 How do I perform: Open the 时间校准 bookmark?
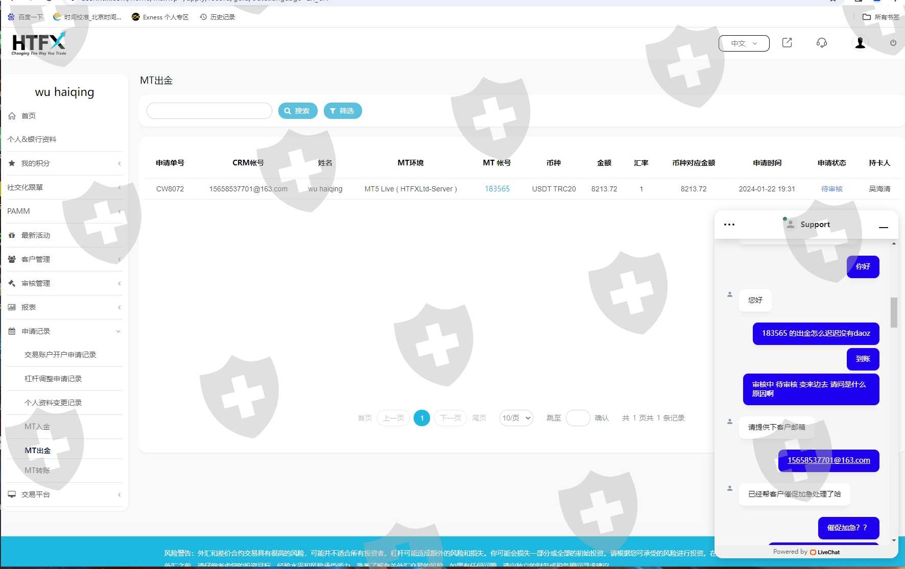tap(87, 17)
